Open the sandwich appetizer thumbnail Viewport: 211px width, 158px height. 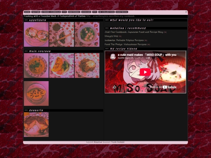click(36, 34)
